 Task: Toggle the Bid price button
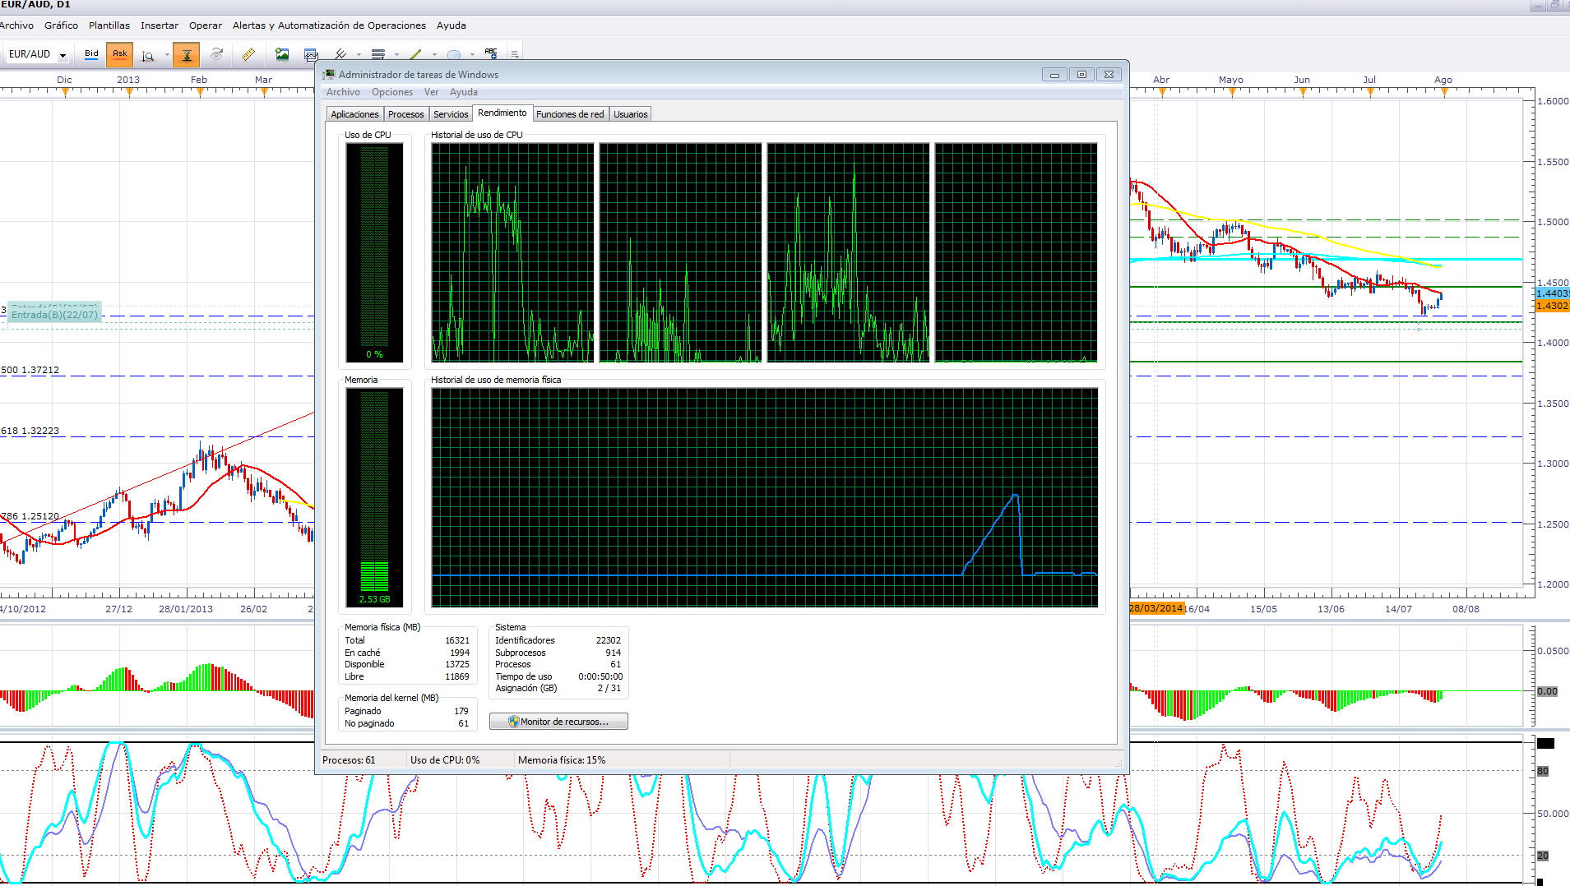91,54
